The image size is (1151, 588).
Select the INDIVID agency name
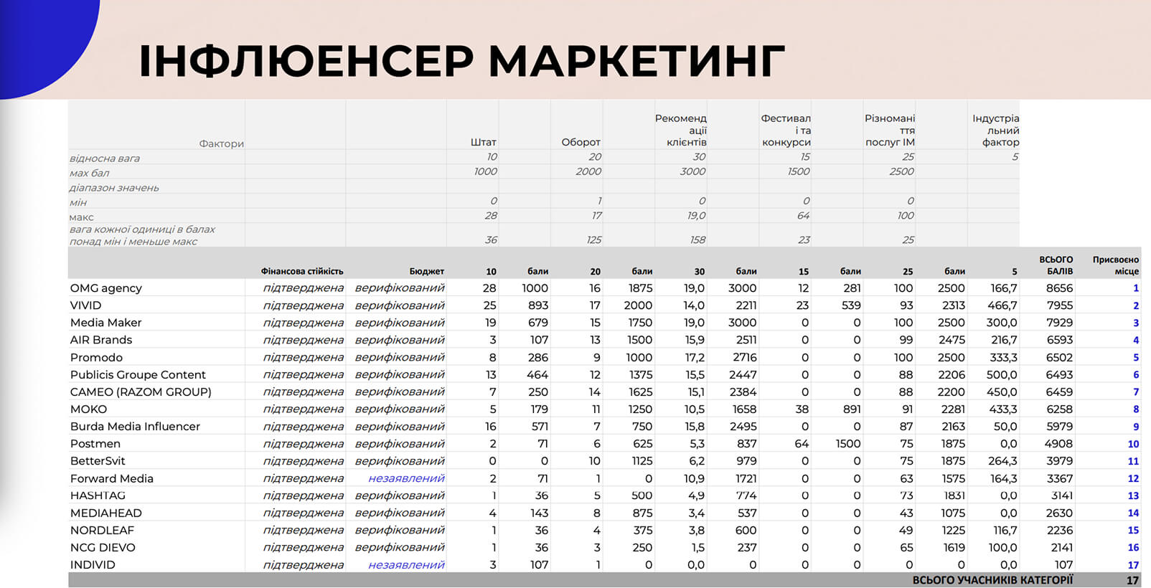(93, 565)
